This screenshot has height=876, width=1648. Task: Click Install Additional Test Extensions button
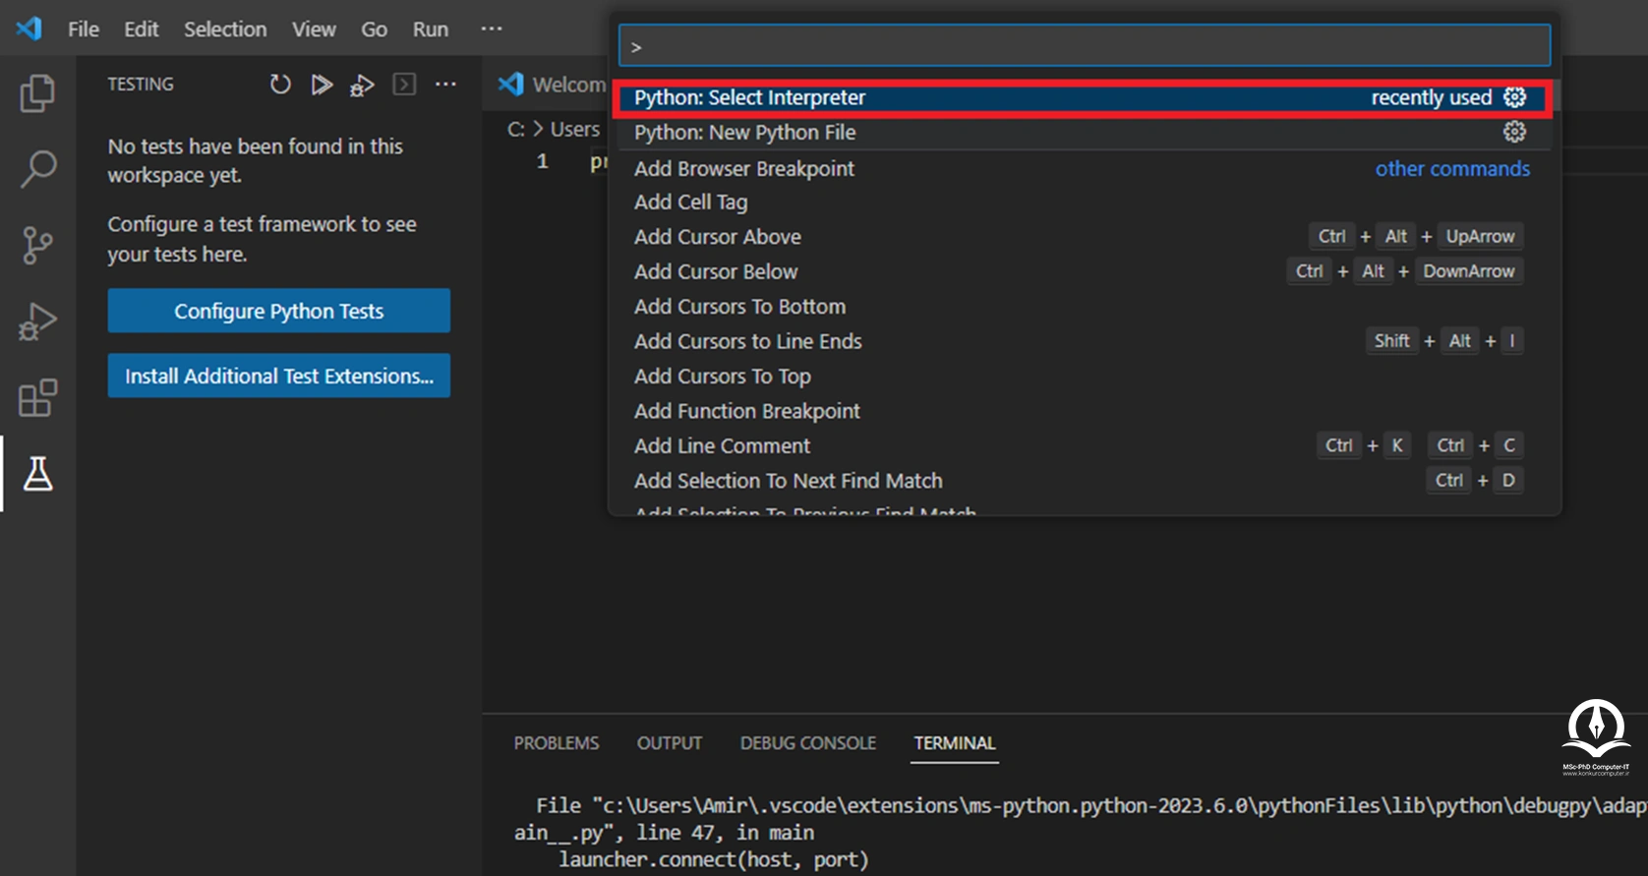279,376
